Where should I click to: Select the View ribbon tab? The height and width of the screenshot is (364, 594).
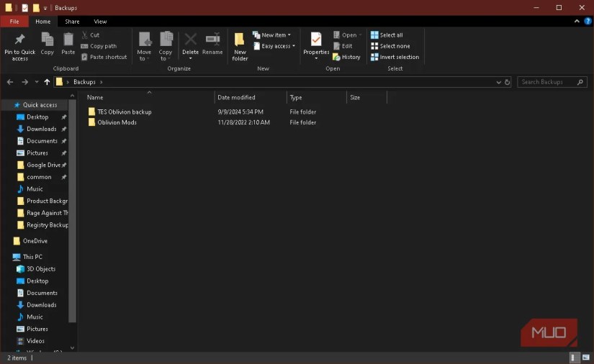coord(100,22)
